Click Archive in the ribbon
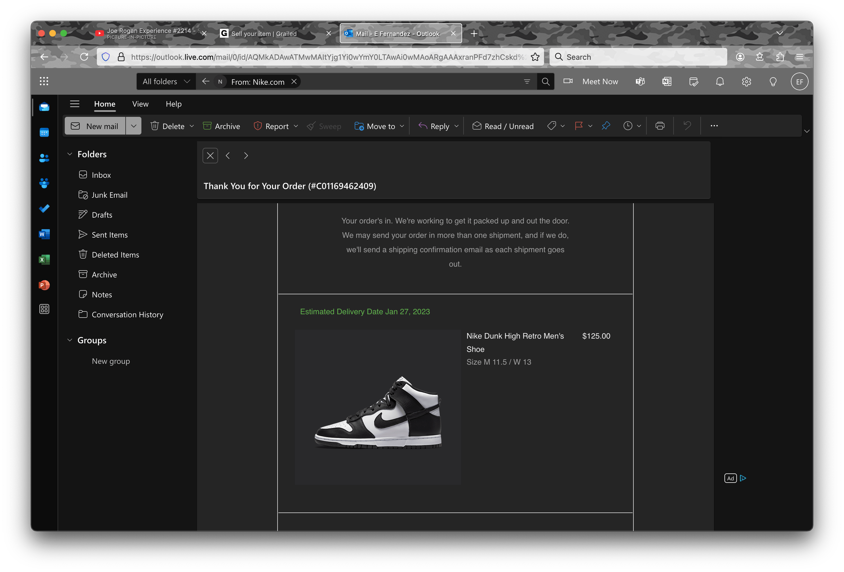 (x=221, y=126)
